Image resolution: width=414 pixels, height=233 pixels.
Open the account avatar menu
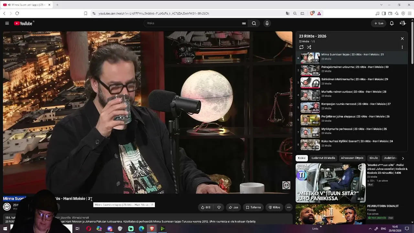(403, 23)
